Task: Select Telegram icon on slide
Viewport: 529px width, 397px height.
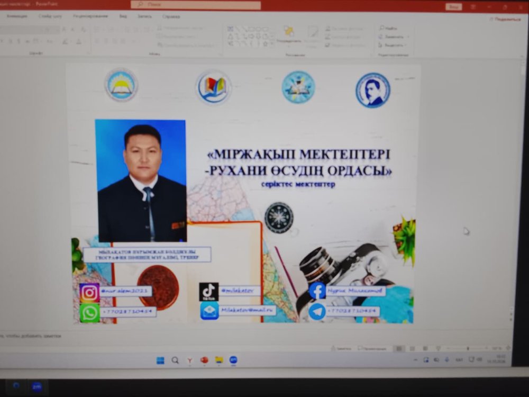Action: (x=317, y=312)
